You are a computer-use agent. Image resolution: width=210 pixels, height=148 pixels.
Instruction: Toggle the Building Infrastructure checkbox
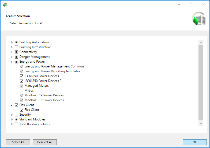coord(17,47)
